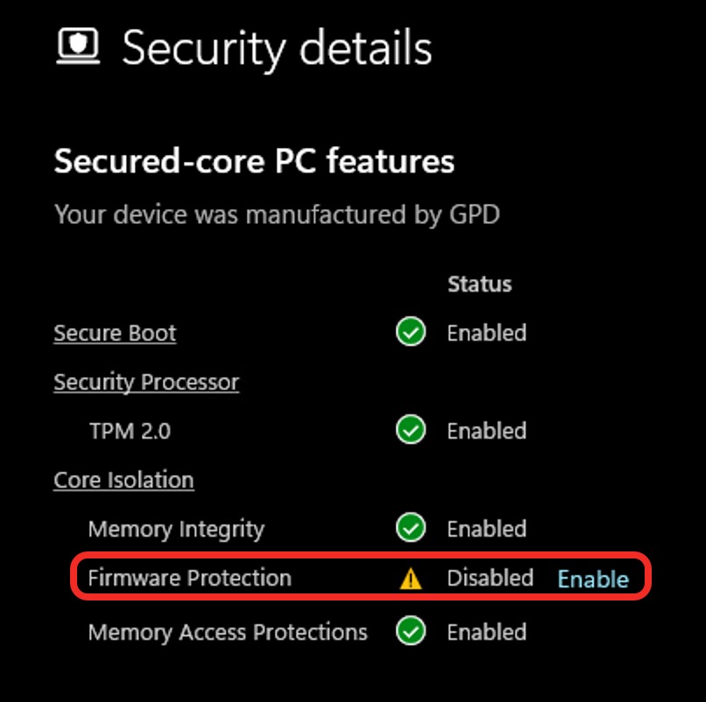Click the Security details shield laptop icon
The height and width of the screenshot is (702, 706).
[78, 46]
